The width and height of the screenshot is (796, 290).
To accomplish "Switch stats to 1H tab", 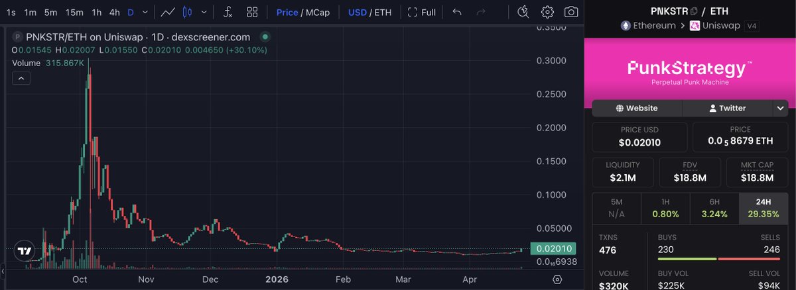I will (665, 208).
